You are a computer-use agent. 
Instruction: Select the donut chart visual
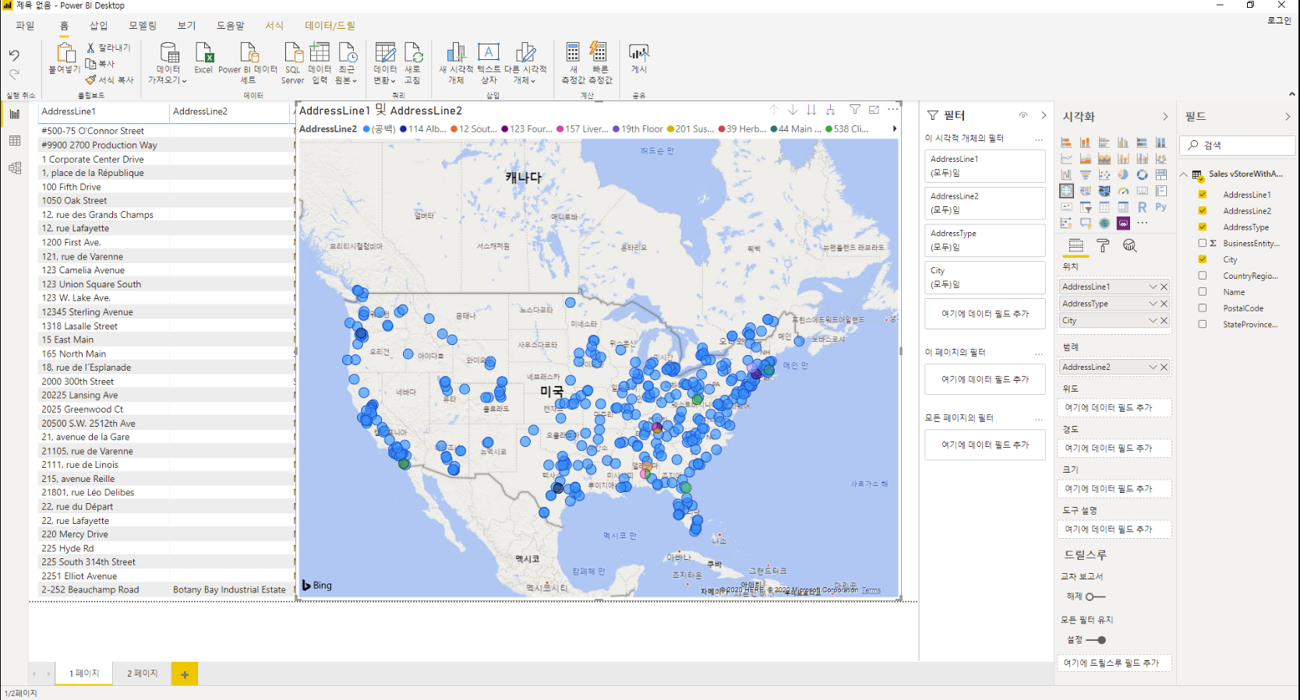[1142, 174]
